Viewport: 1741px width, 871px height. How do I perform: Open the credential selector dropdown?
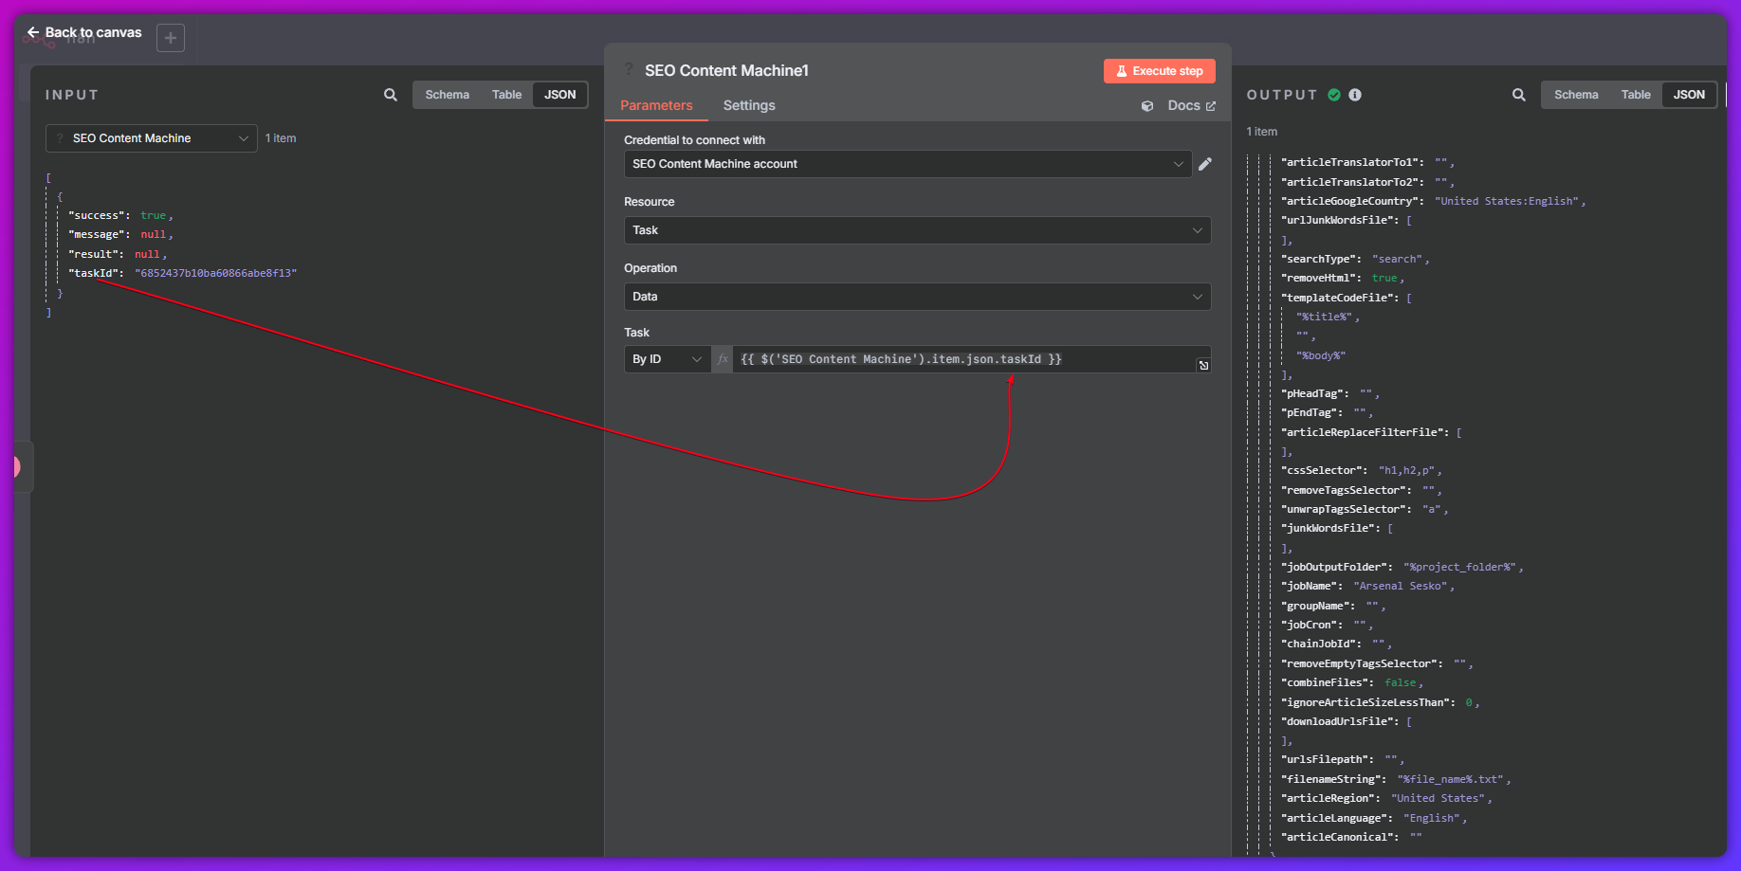coord(907,164)
